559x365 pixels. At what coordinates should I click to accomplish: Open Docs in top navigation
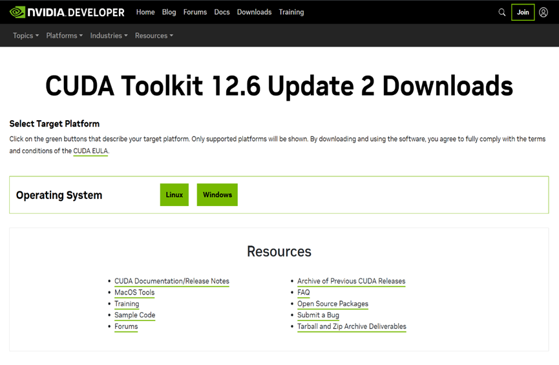[x=222, y=12]
